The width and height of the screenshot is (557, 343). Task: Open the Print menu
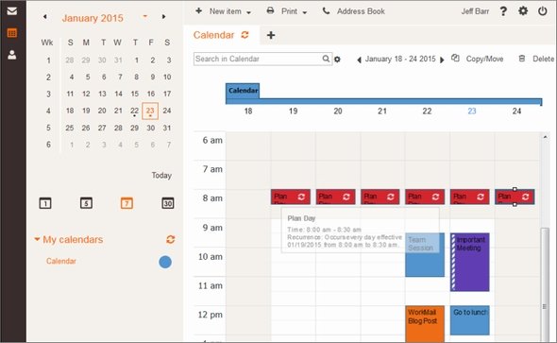click(287, 11)
